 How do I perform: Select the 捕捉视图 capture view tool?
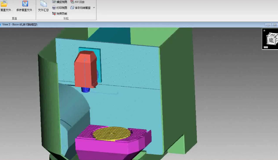click(x=59, y=2)
